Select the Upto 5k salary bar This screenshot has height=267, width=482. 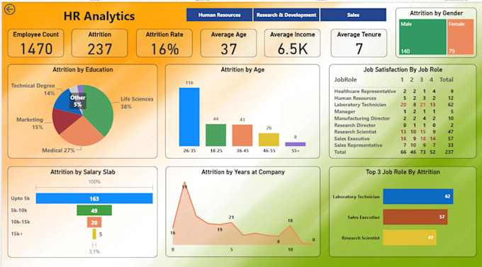click(x=94, y=198)
